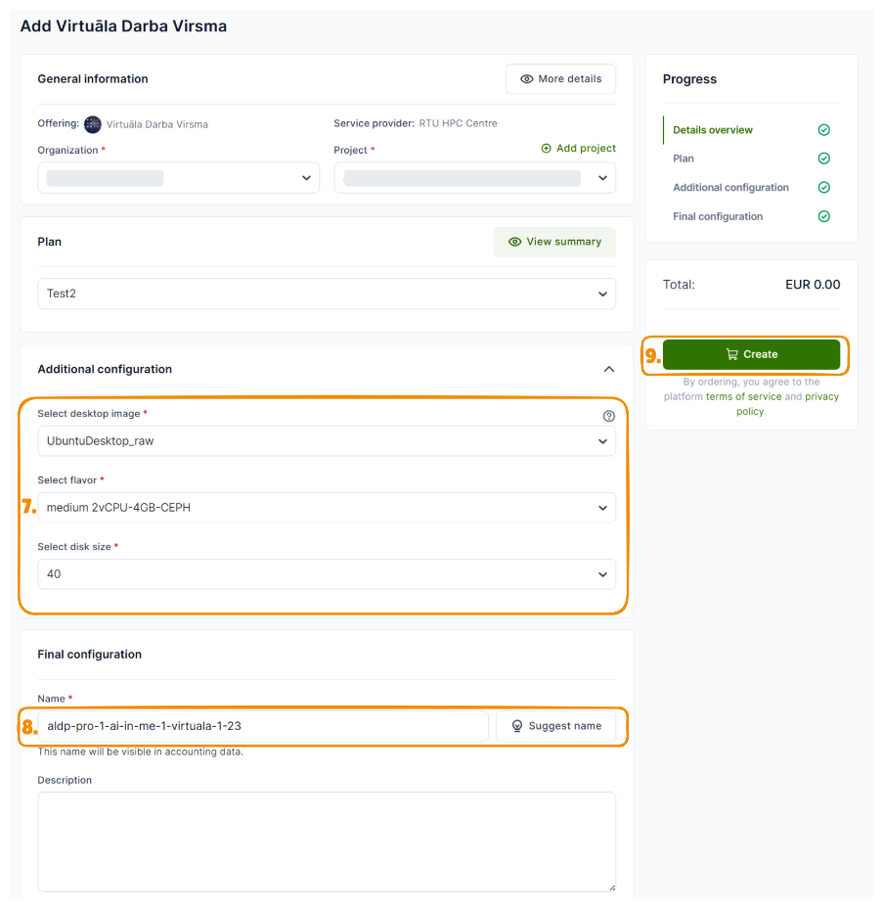Click the Plan step green checkmark icon
Image resolution: width=883 pixels, height=908 pixels.
[x=824, y=159]
